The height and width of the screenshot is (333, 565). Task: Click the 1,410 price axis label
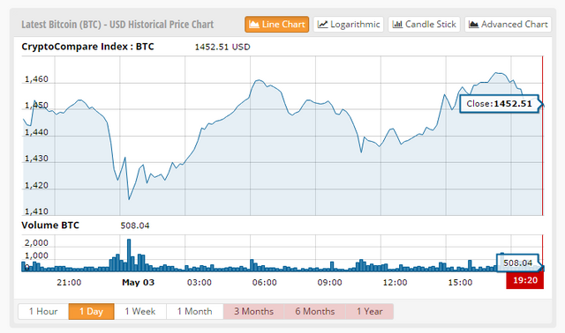36,211
